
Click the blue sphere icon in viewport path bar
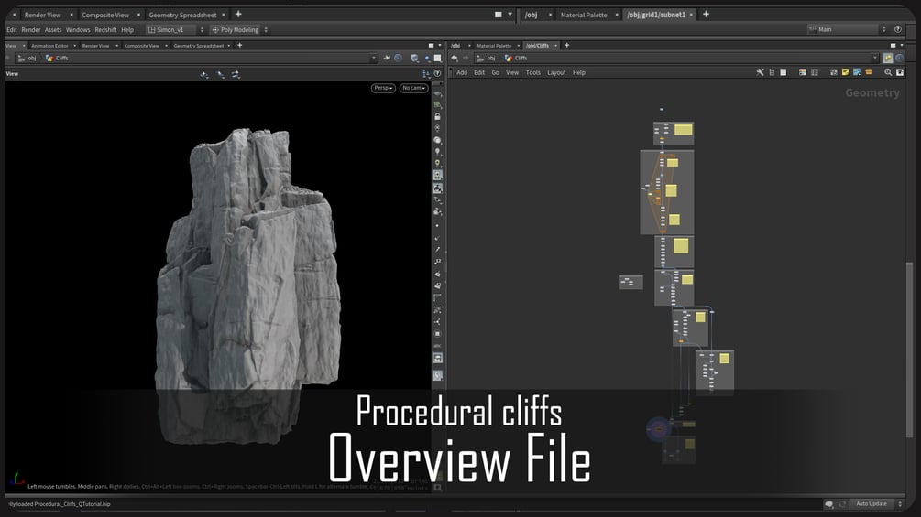(x=427, y=58)
